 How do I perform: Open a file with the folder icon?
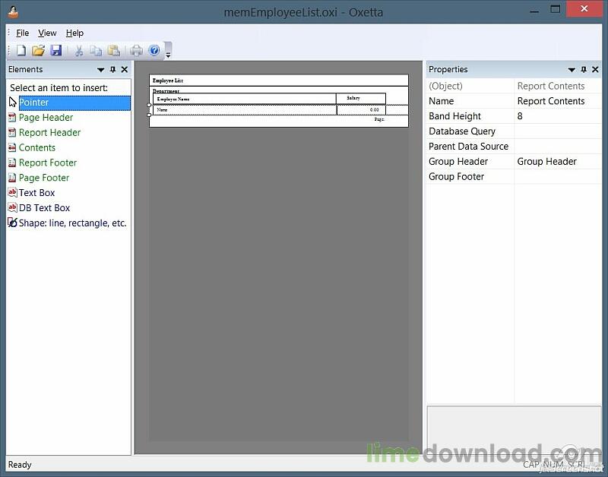pyautogui.click(x=38, y=51)
